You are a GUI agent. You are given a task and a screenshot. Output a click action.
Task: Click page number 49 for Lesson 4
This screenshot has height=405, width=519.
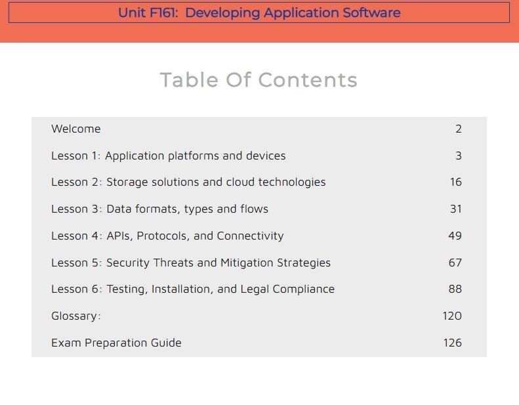[455, 236]
